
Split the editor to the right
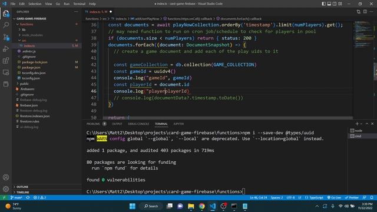(x=365, y=12)
